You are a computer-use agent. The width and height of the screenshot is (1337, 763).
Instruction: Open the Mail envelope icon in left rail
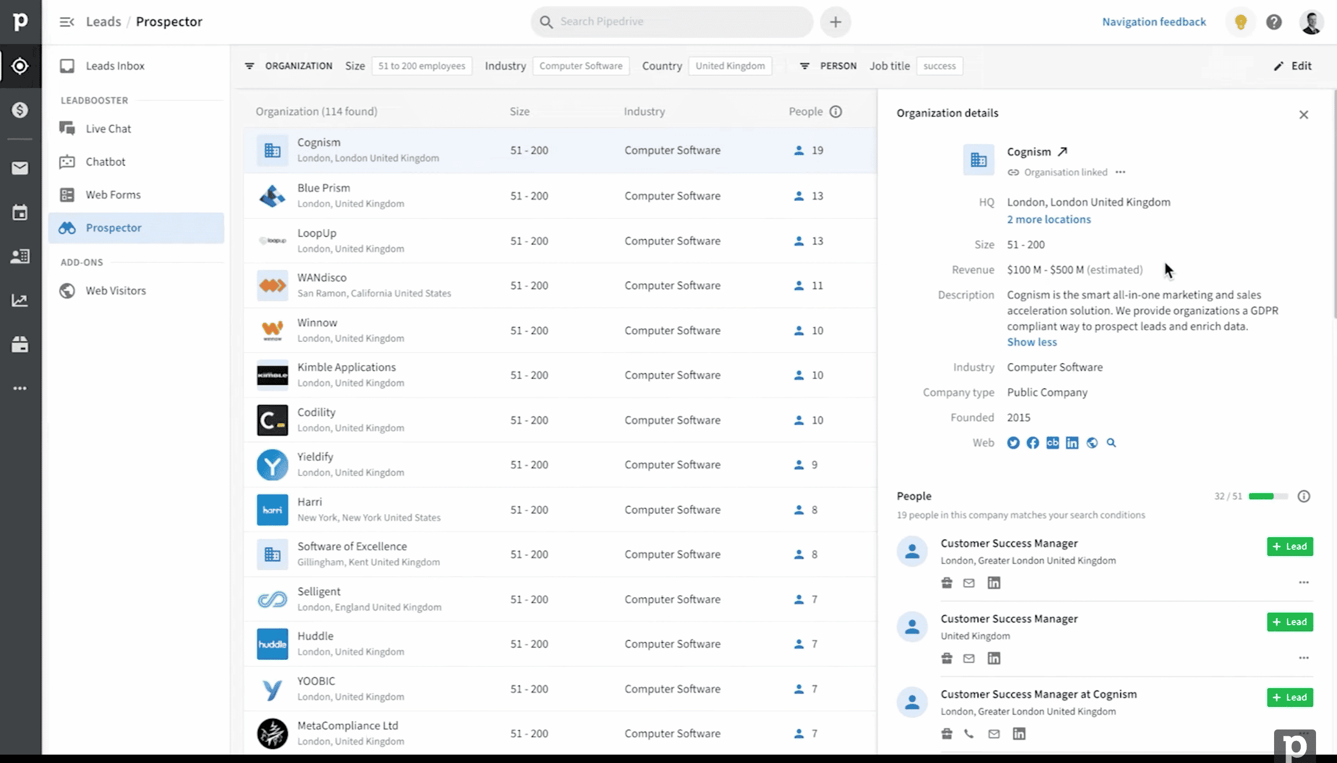pos(20,168)
